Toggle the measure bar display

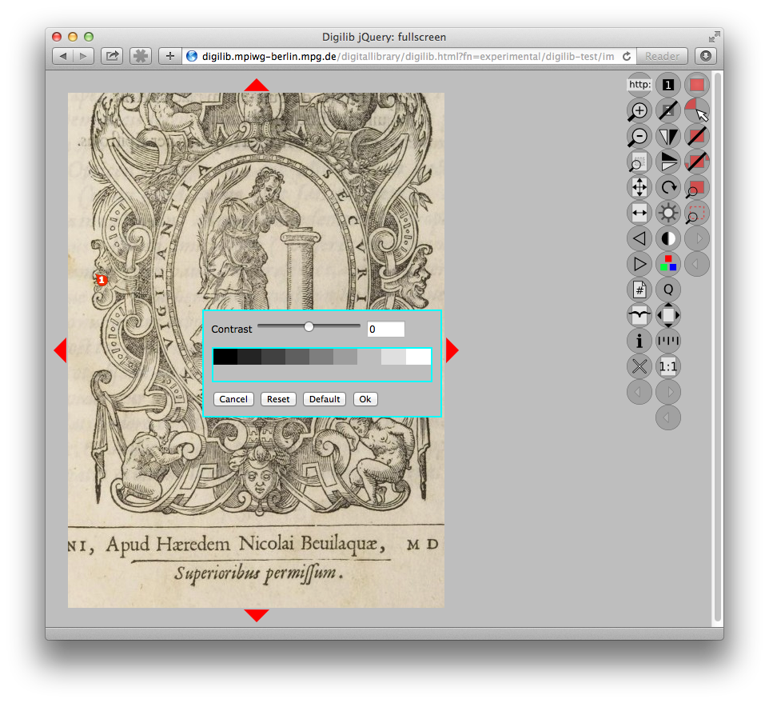pos(667,341)
